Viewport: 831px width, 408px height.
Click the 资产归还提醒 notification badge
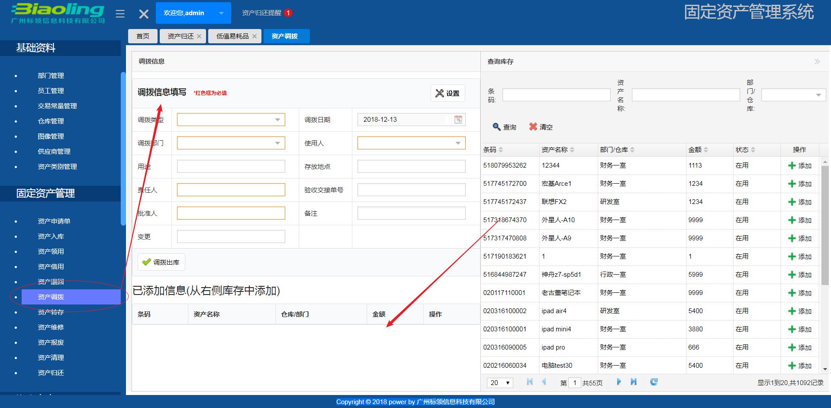288,13
